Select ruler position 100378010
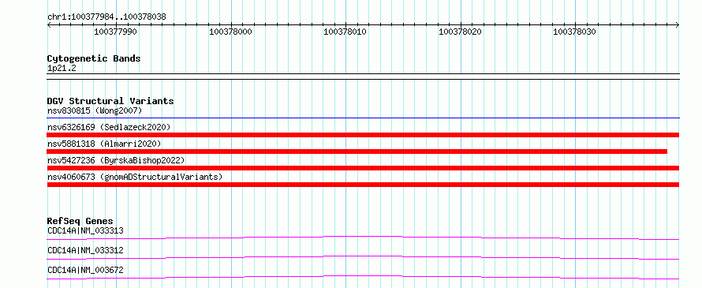 [345, 32]
